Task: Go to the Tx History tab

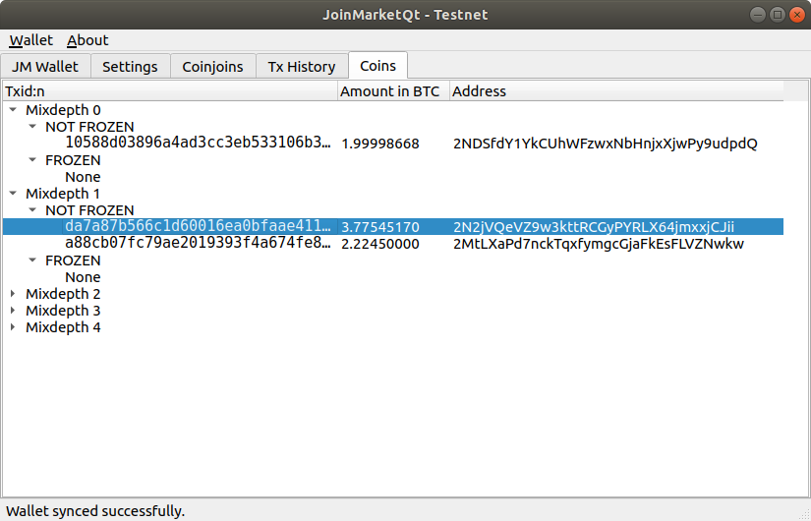Action: pyautogui.click(x=302, y=67)
